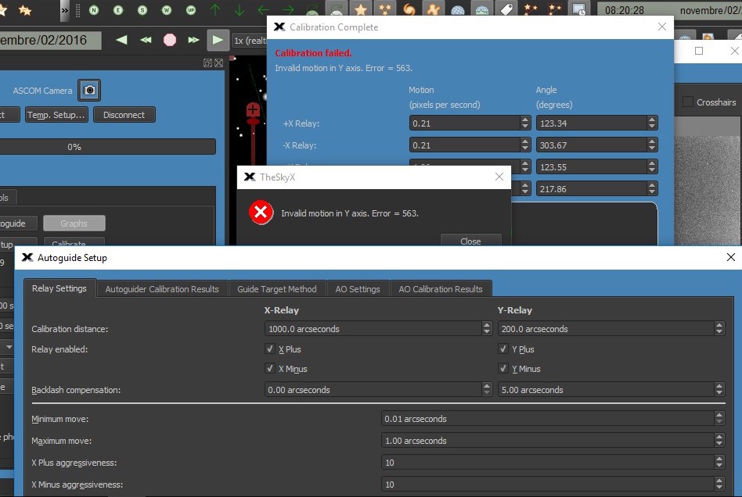Move the view with the green left arrow
Image resolution: width=742 pixels, height=497 pixels.
point(264,10)
